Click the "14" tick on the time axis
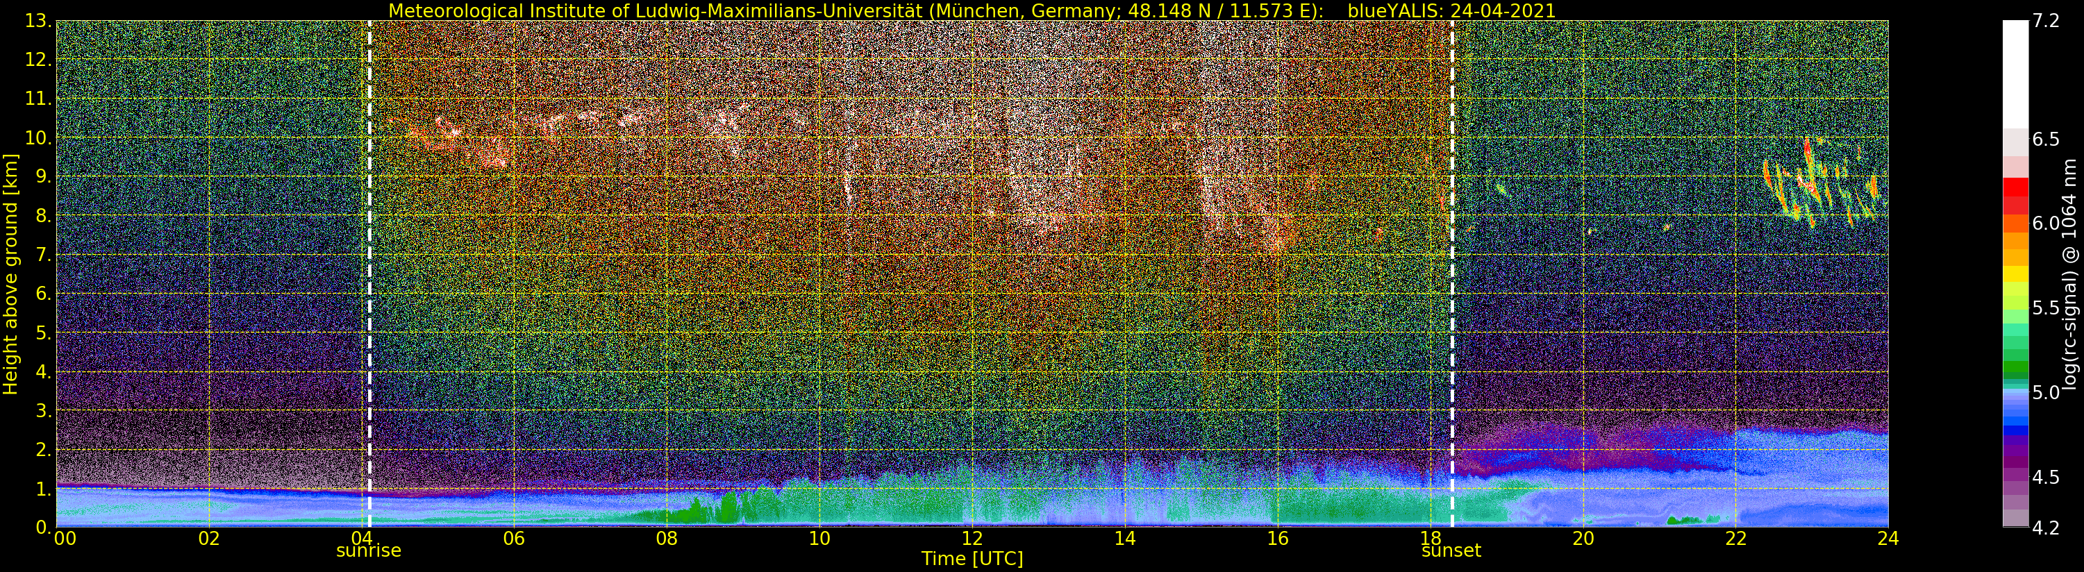This screenshot has height=572, width=2084. tap(1124, 539)
